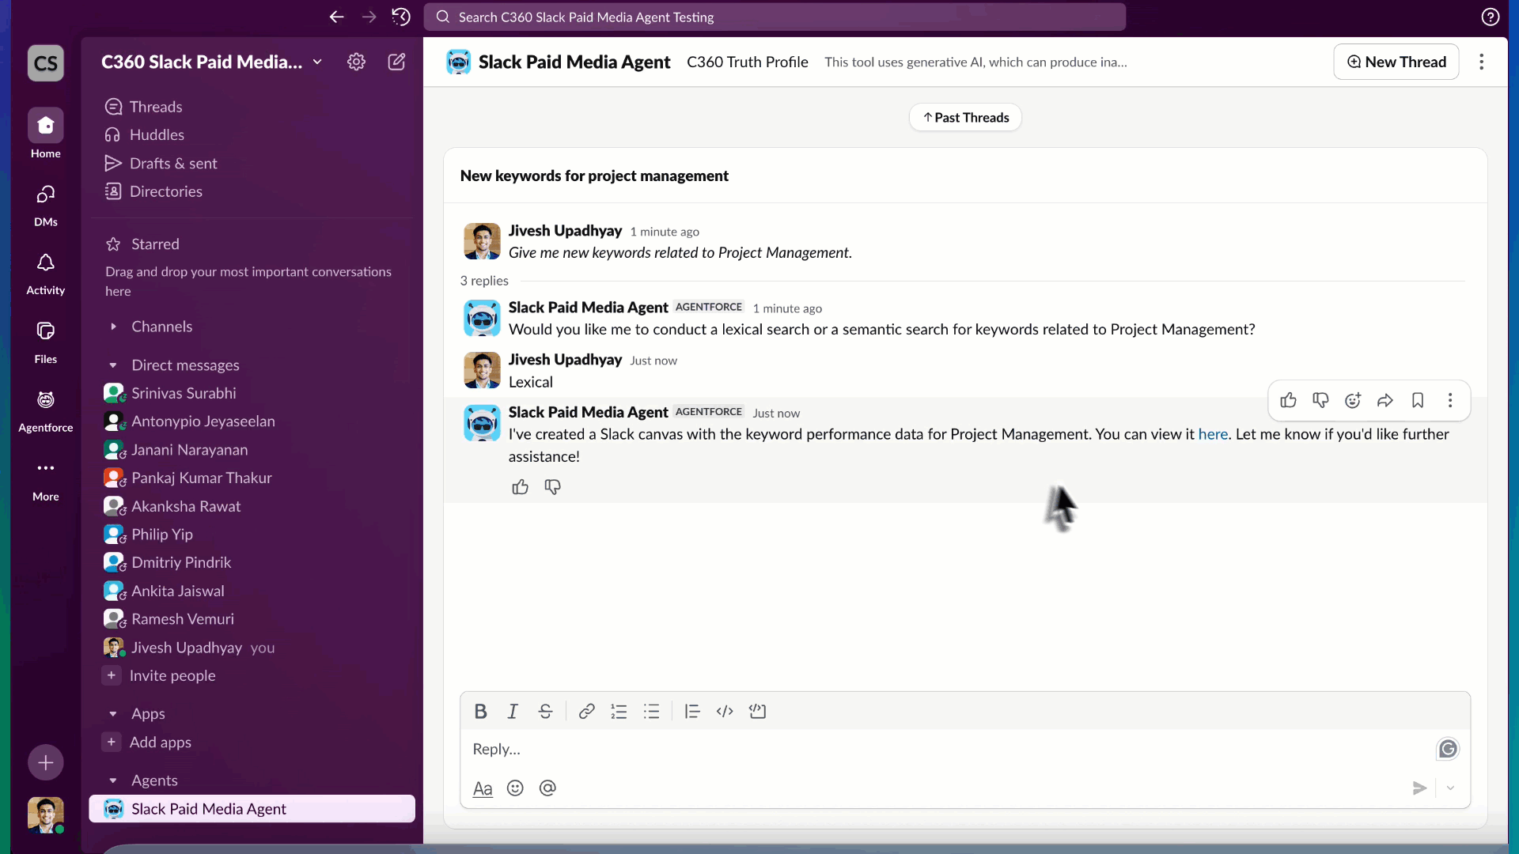Image resolution: width=1519 pixels, height=854 pixels.
Task: Open Slack history clock icon
Action: 401,17
